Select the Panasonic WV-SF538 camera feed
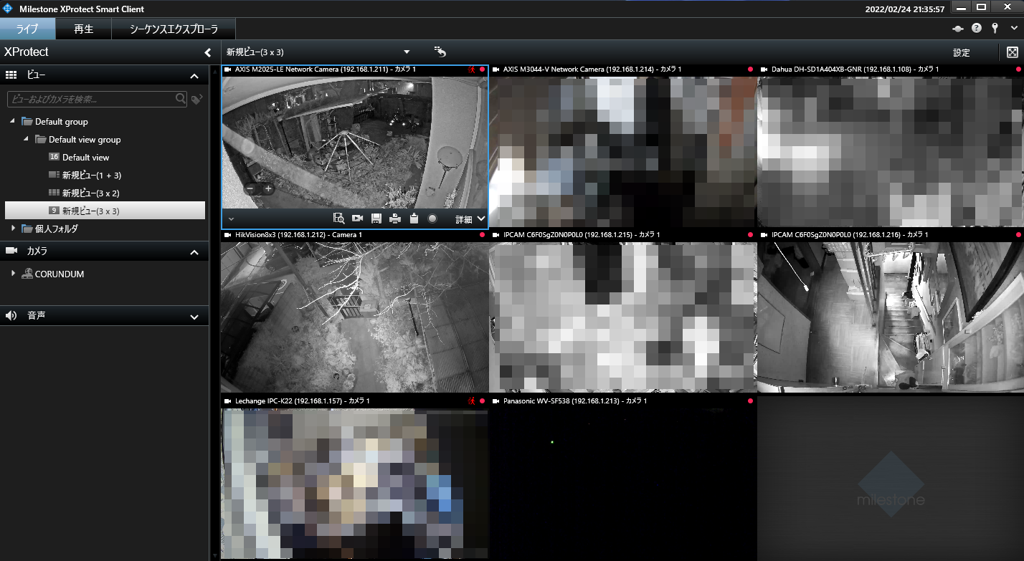The width and height of the screenshot is (1024, 561). point(622,483)
